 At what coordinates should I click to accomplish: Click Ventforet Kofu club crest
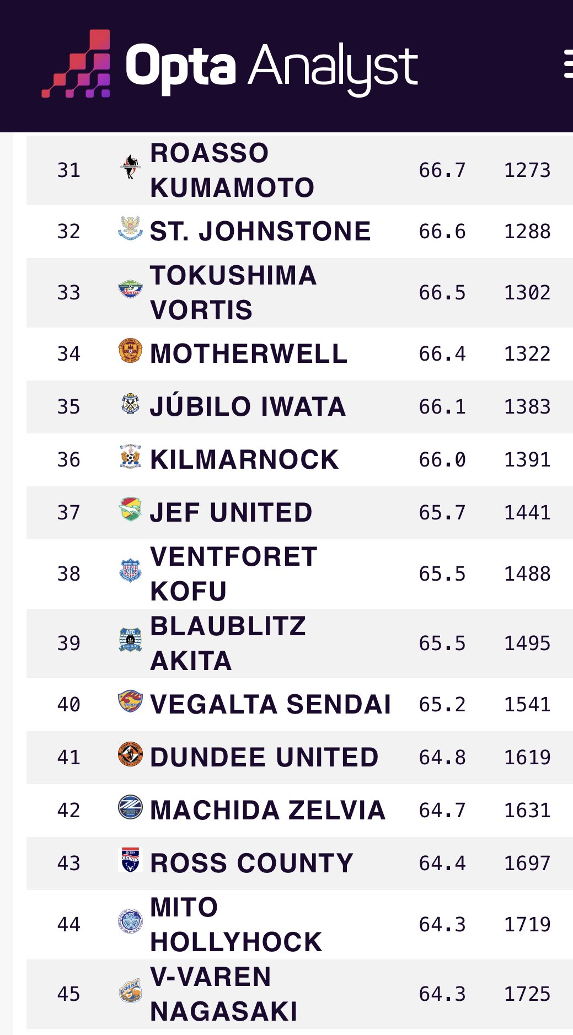(x=131, y=571)
